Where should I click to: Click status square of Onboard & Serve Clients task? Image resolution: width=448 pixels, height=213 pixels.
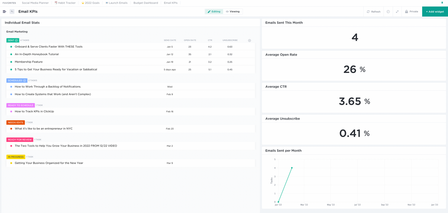pyautogui.click(x=11, y=47)
